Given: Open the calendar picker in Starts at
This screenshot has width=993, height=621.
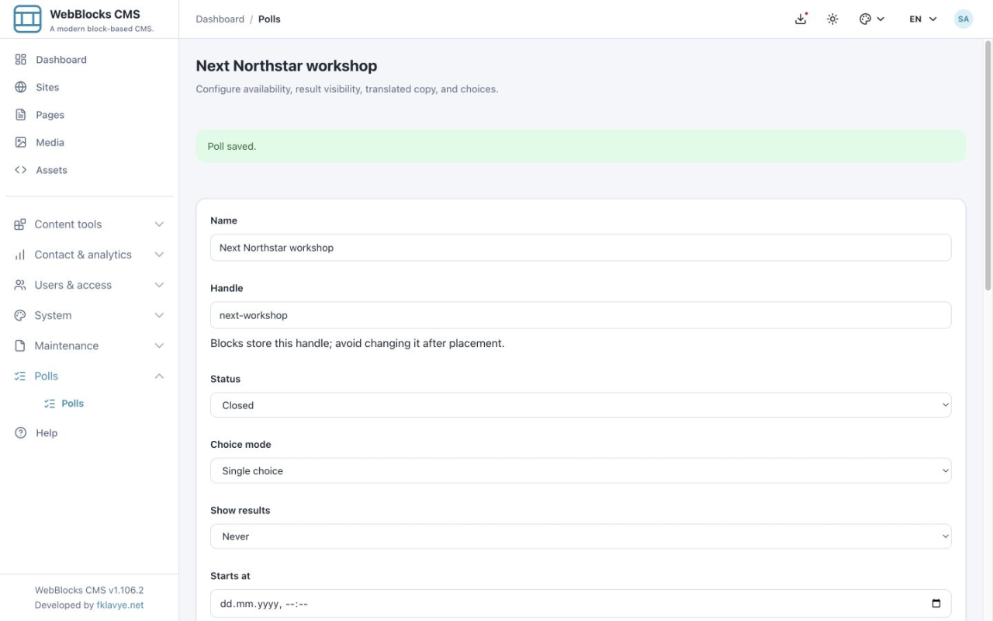Looking at the screenshot, I should coord(936,604).
